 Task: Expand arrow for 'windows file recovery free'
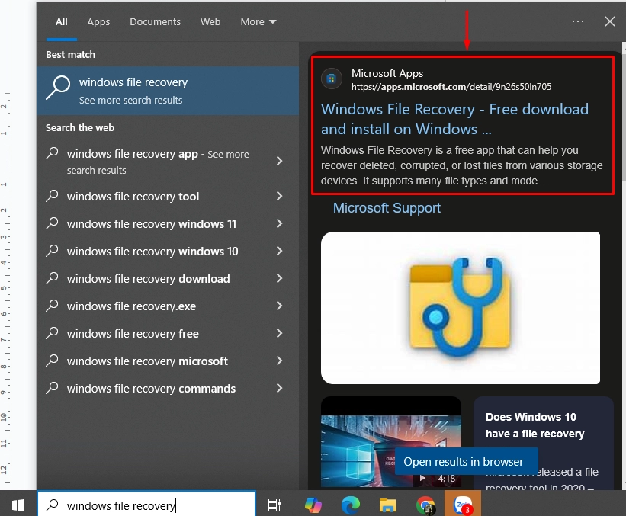click(280, 333)
